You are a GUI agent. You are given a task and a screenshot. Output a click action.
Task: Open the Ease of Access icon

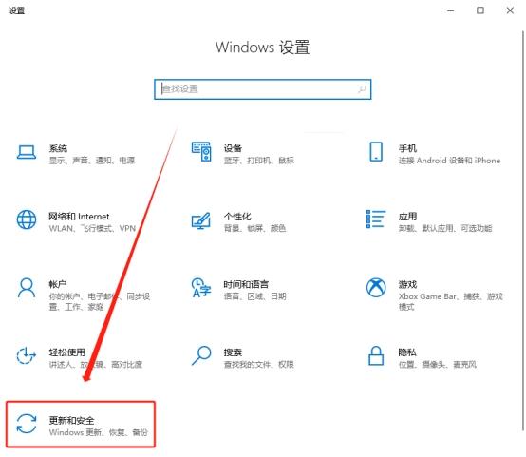click(x=27, y=355)
